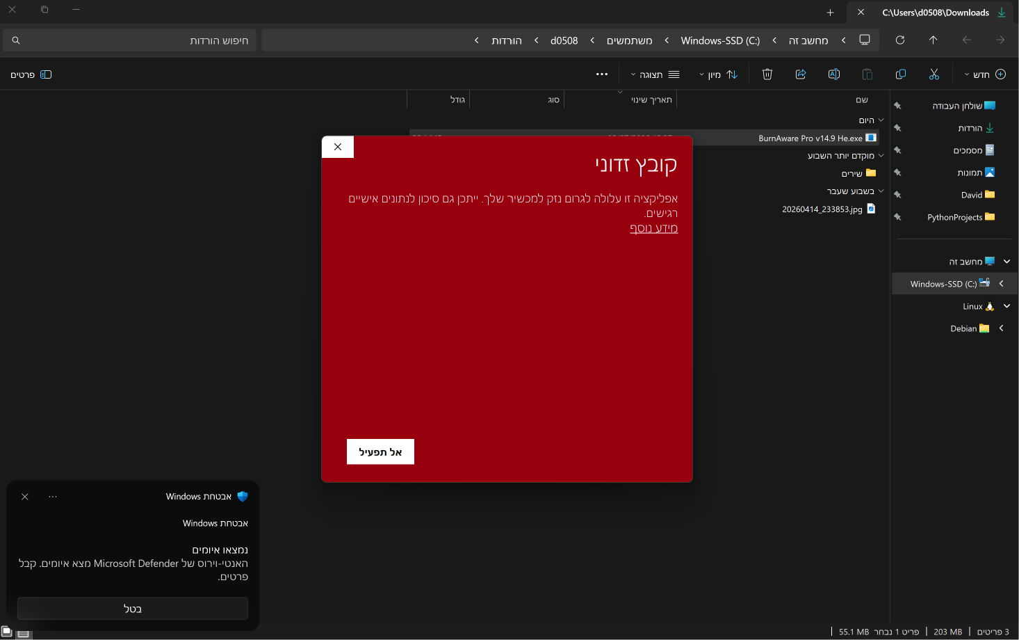Viewport: 1019px width, 640px height.
Task: Collapse the Earlier this week group
Action: 881,156
